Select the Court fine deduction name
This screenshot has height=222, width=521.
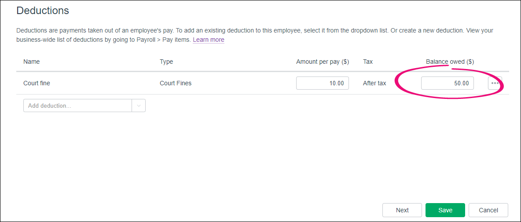click(x=37, y=83)
